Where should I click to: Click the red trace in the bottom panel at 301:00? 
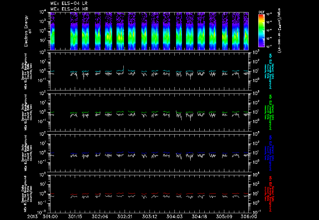[x=52, y=194]
